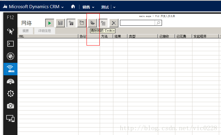The width and height of the screenshot is (221, 135).
Task: Open the Profiler clock-gear tool
Action: click(10, 94)
